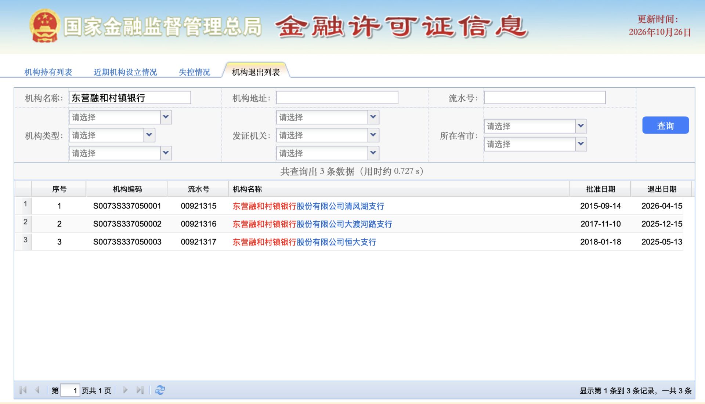The height and width of the screenshot is (404, 705).
Task: Go to first page icon in pager
Action: 23,390
